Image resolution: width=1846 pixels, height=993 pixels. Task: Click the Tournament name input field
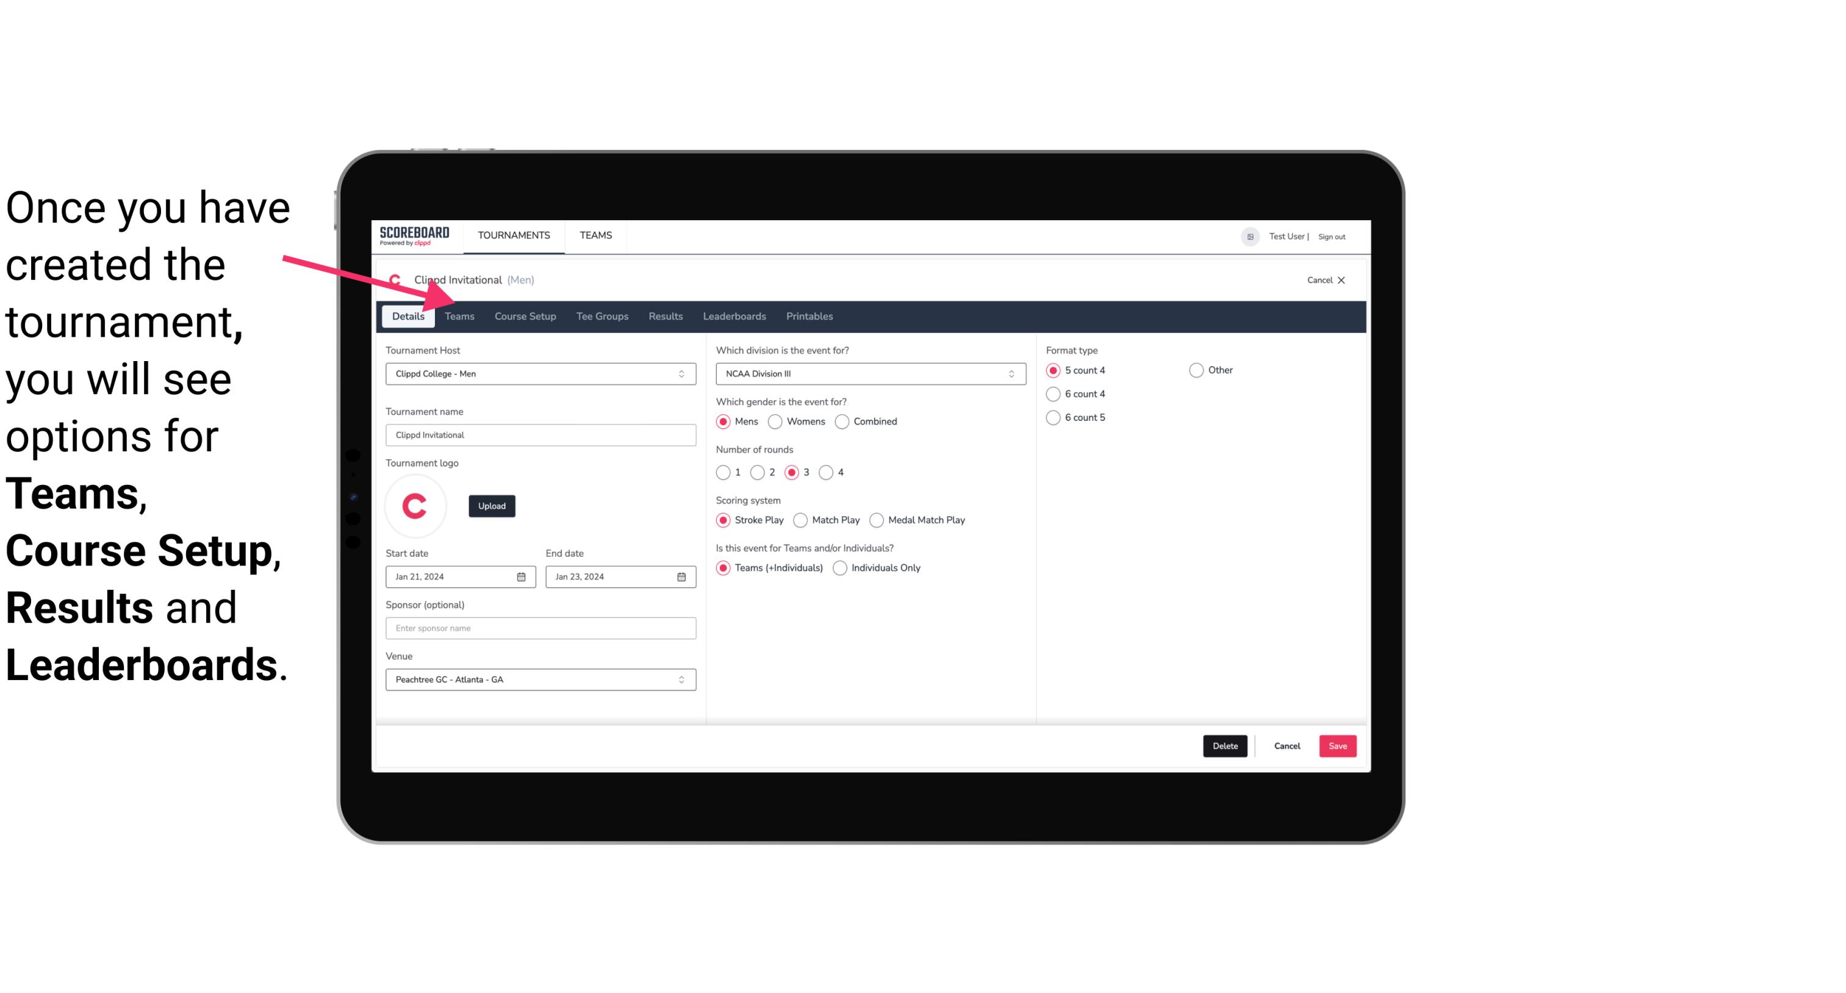coord(539,434)
